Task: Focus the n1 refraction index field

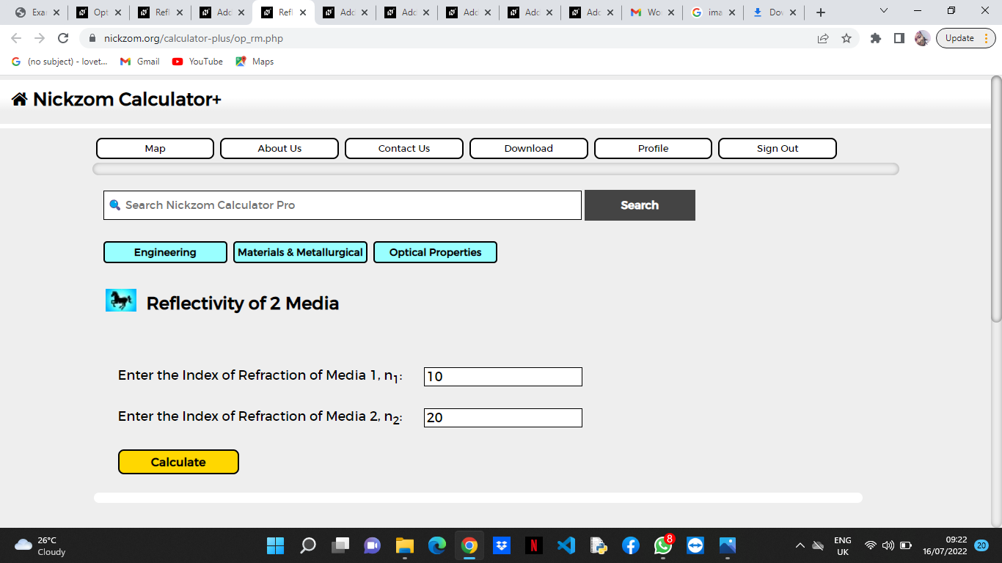Action: point(503,377)
